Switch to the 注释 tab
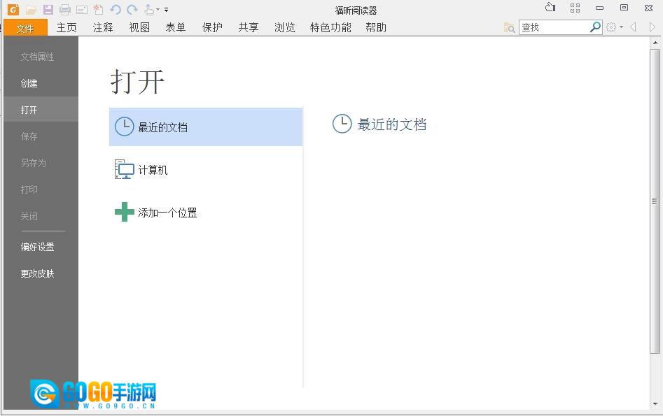 point(103,27)
